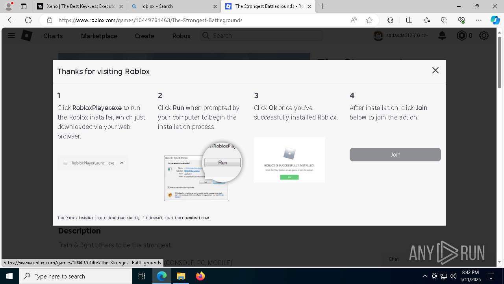Image resolution: width=504 pixels, height=284 pixels.
Task: Click the download now link
Action: coord(195,218)
